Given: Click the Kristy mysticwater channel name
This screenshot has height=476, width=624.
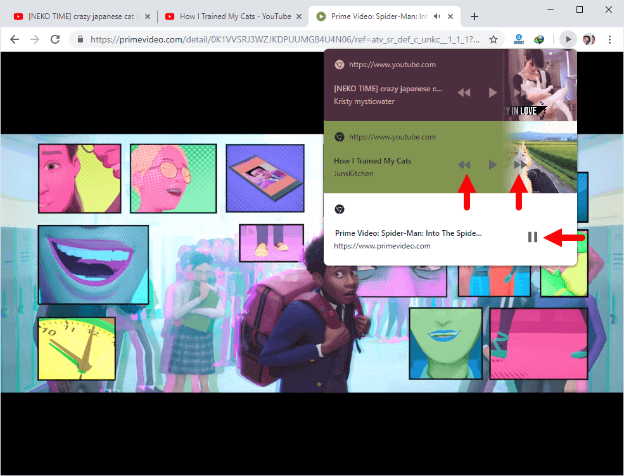Looking at the screenshot, I should pyautogui.click(x=364, y=101).
